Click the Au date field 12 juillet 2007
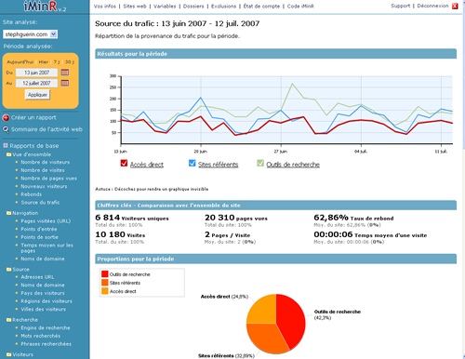 36,83
